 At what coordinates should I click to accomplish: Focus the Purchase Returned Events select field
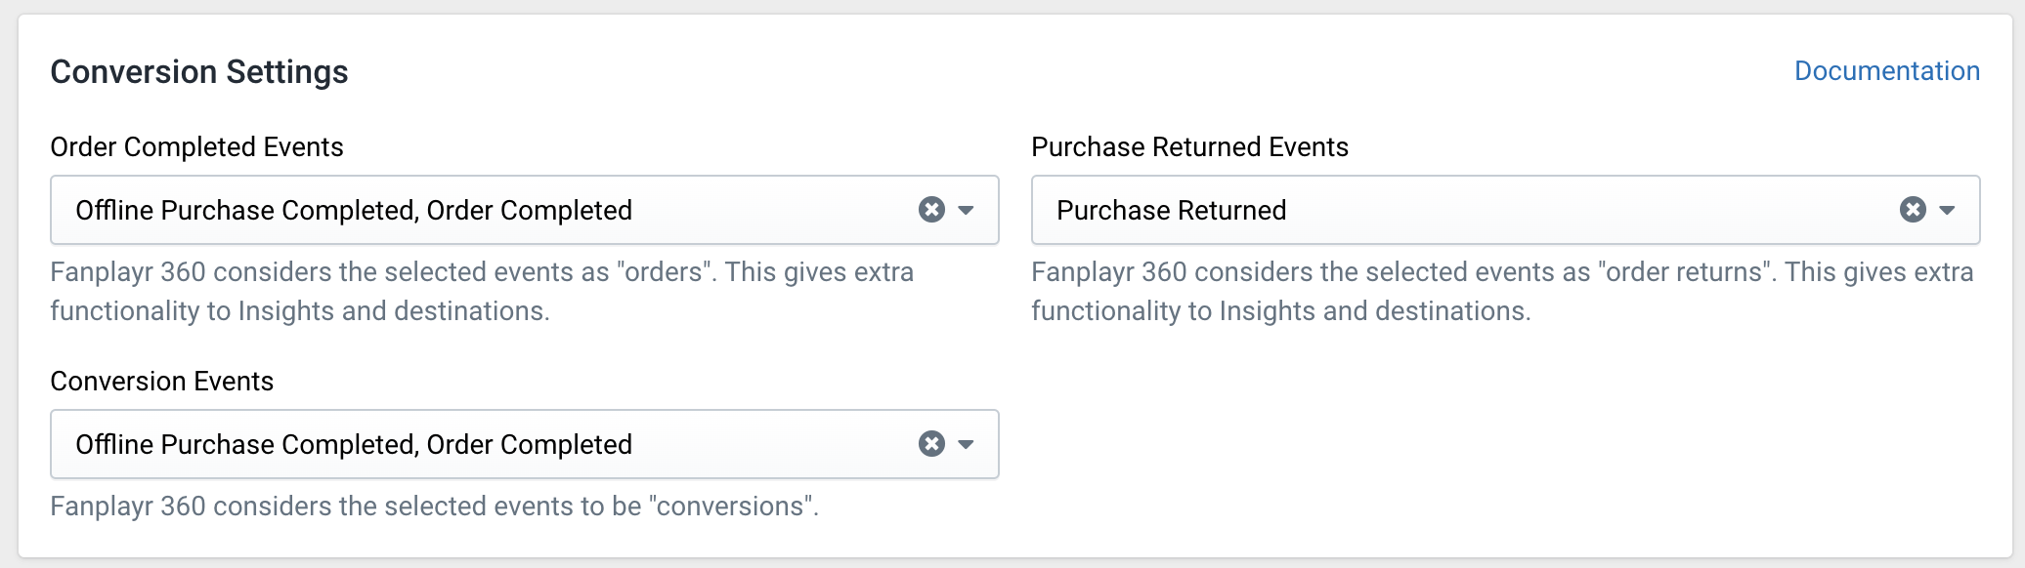[1506, 210]
